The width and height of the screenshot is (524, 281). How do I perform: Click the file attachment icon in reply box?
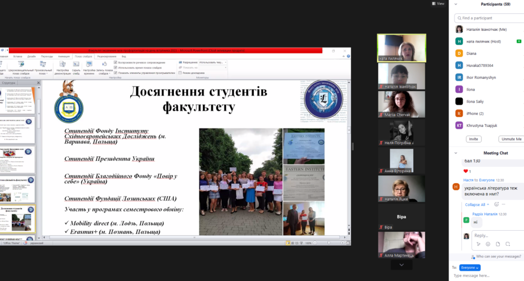click(498, 244)
